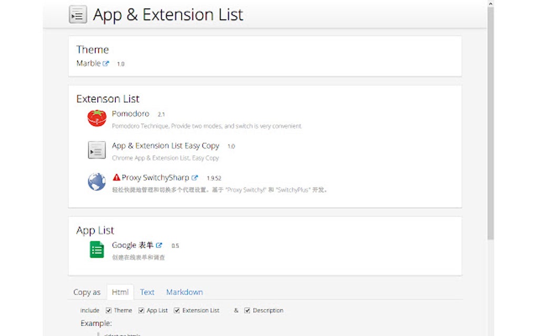Click the app icon in the page header
Screen dimensions: 537x336
click(x=77, y=14)
